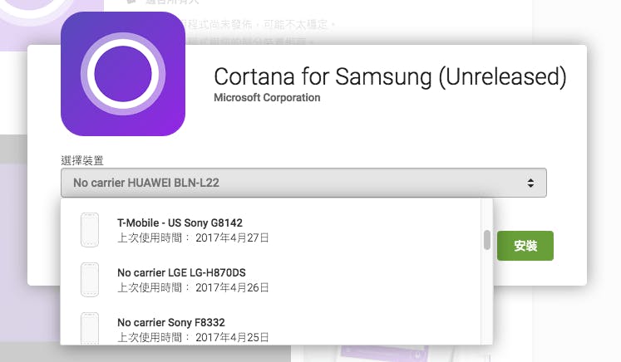Click the phone icon beside Sony G8142

pyautogui.click(x=90, y=230)
